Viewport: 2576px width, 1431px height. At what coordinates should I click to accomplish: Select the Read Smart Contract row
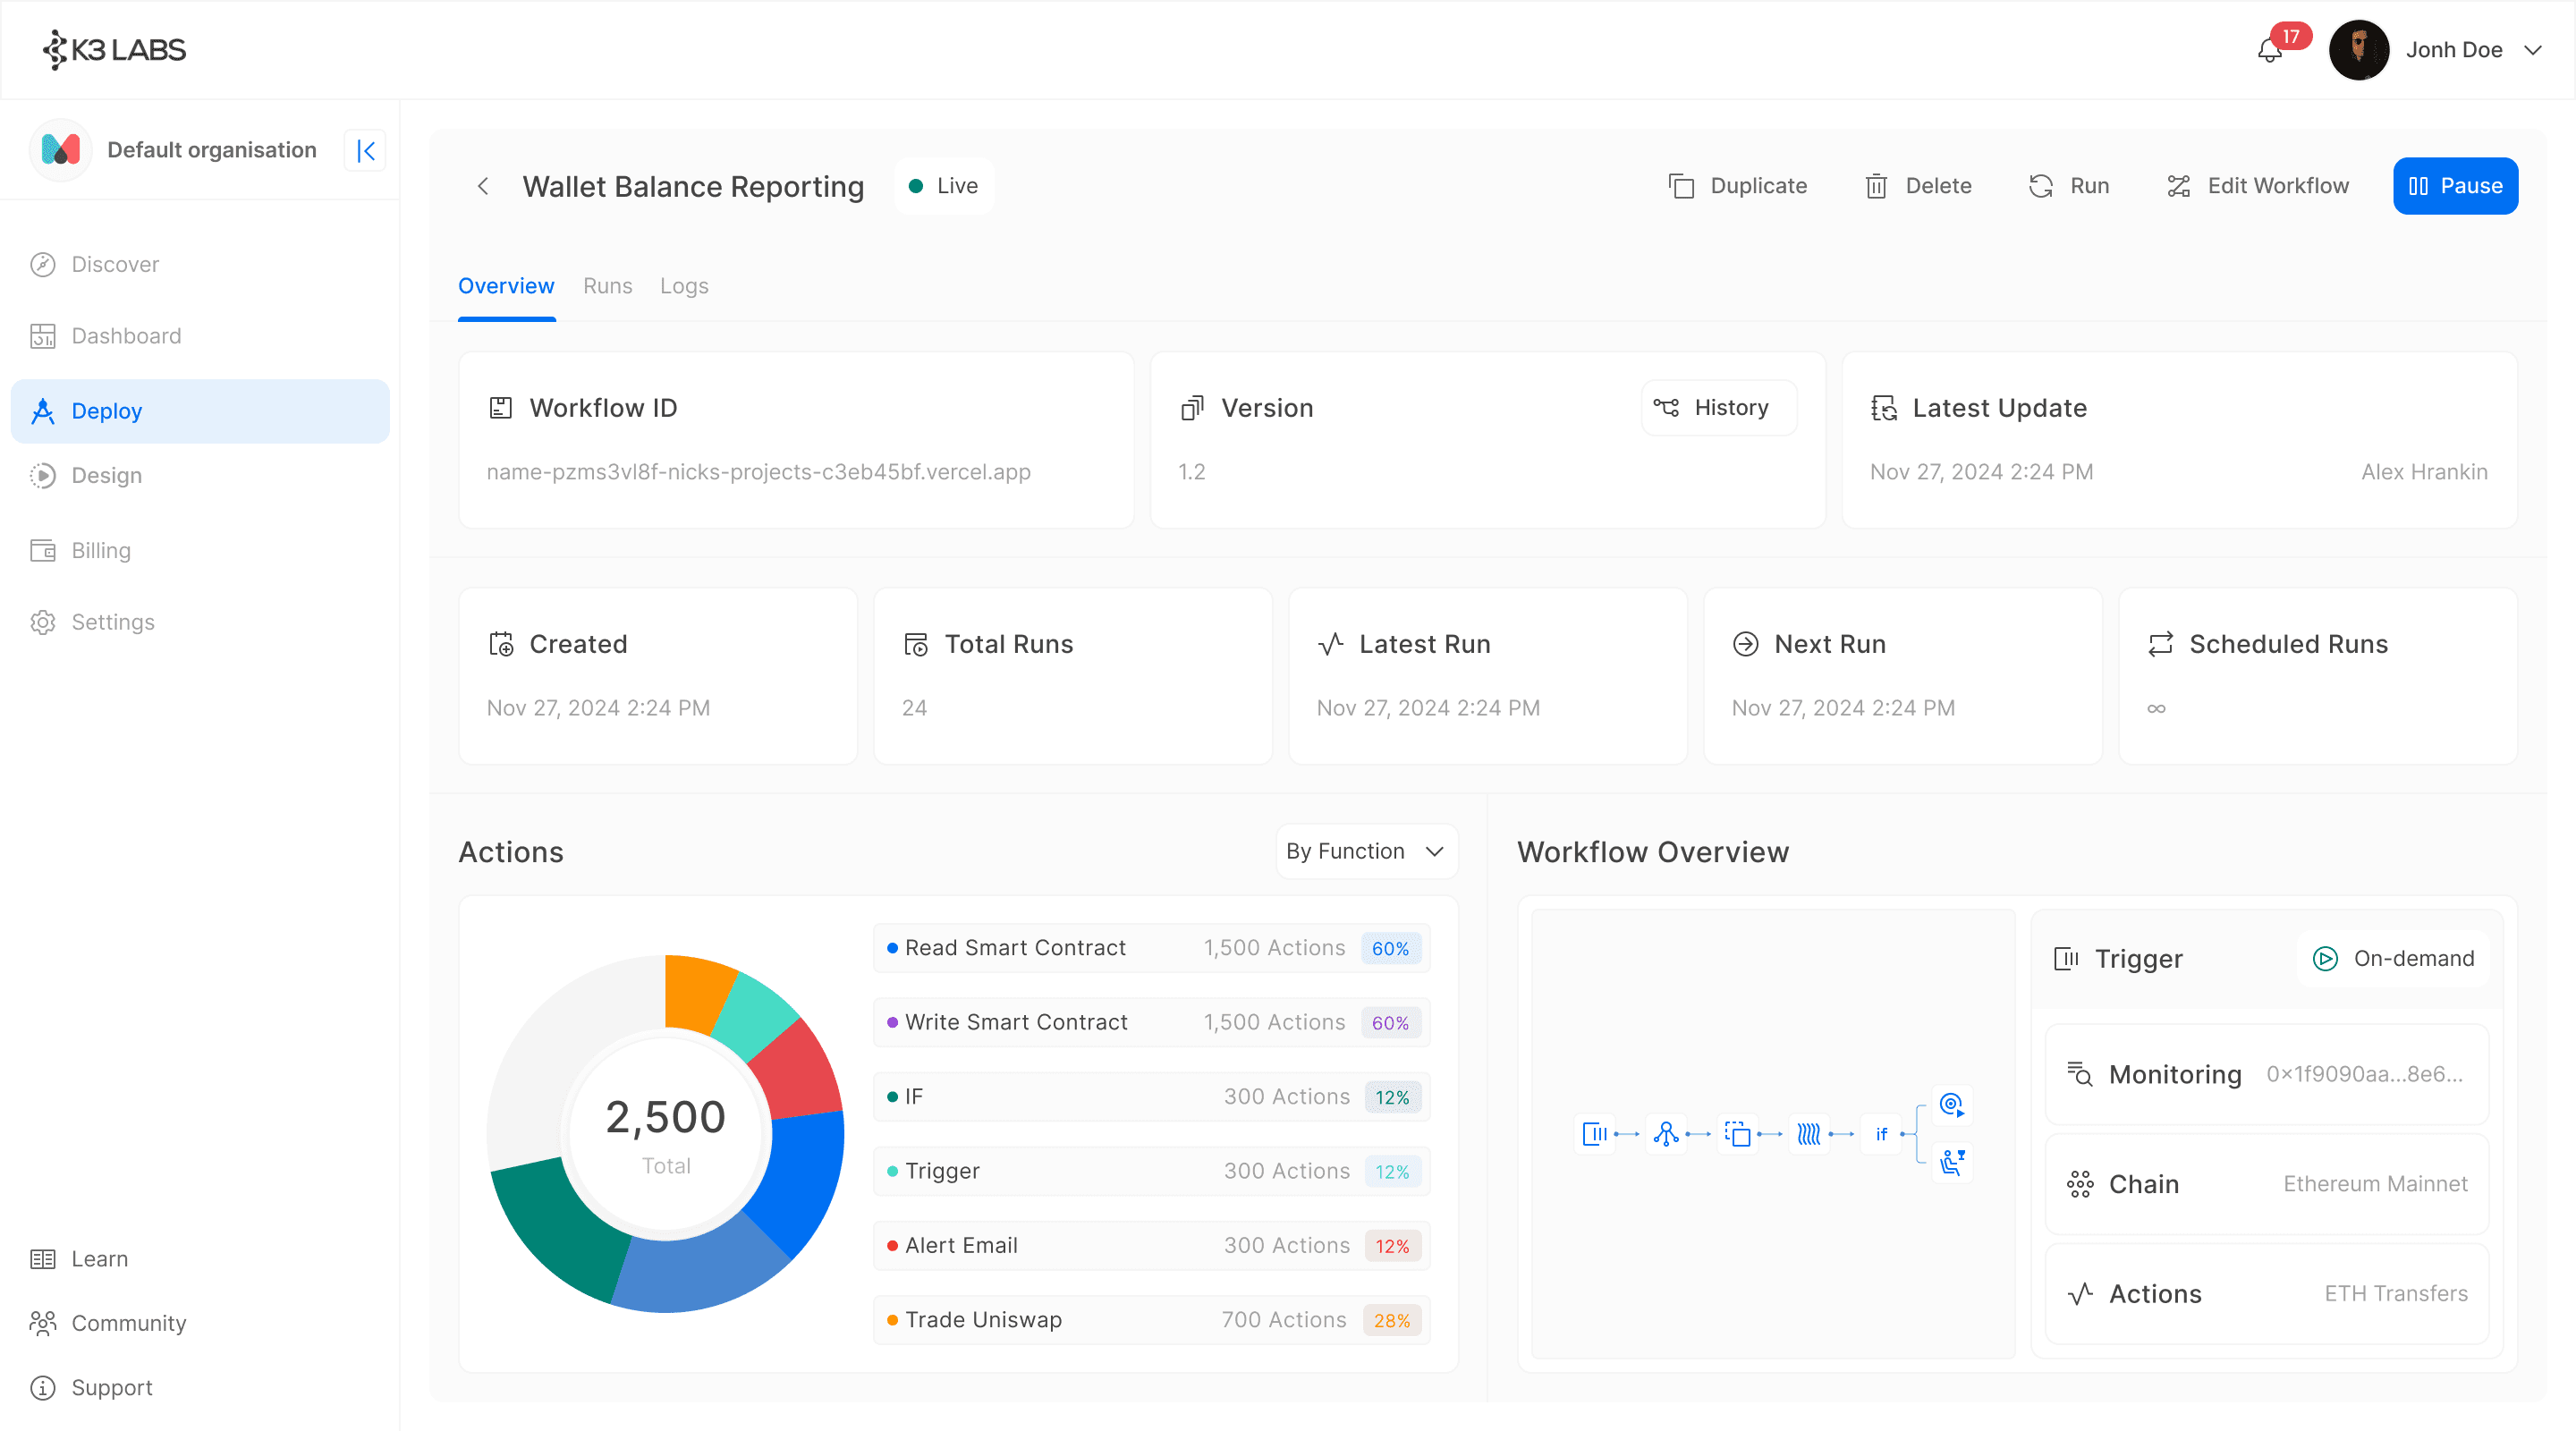[1151, 948]
